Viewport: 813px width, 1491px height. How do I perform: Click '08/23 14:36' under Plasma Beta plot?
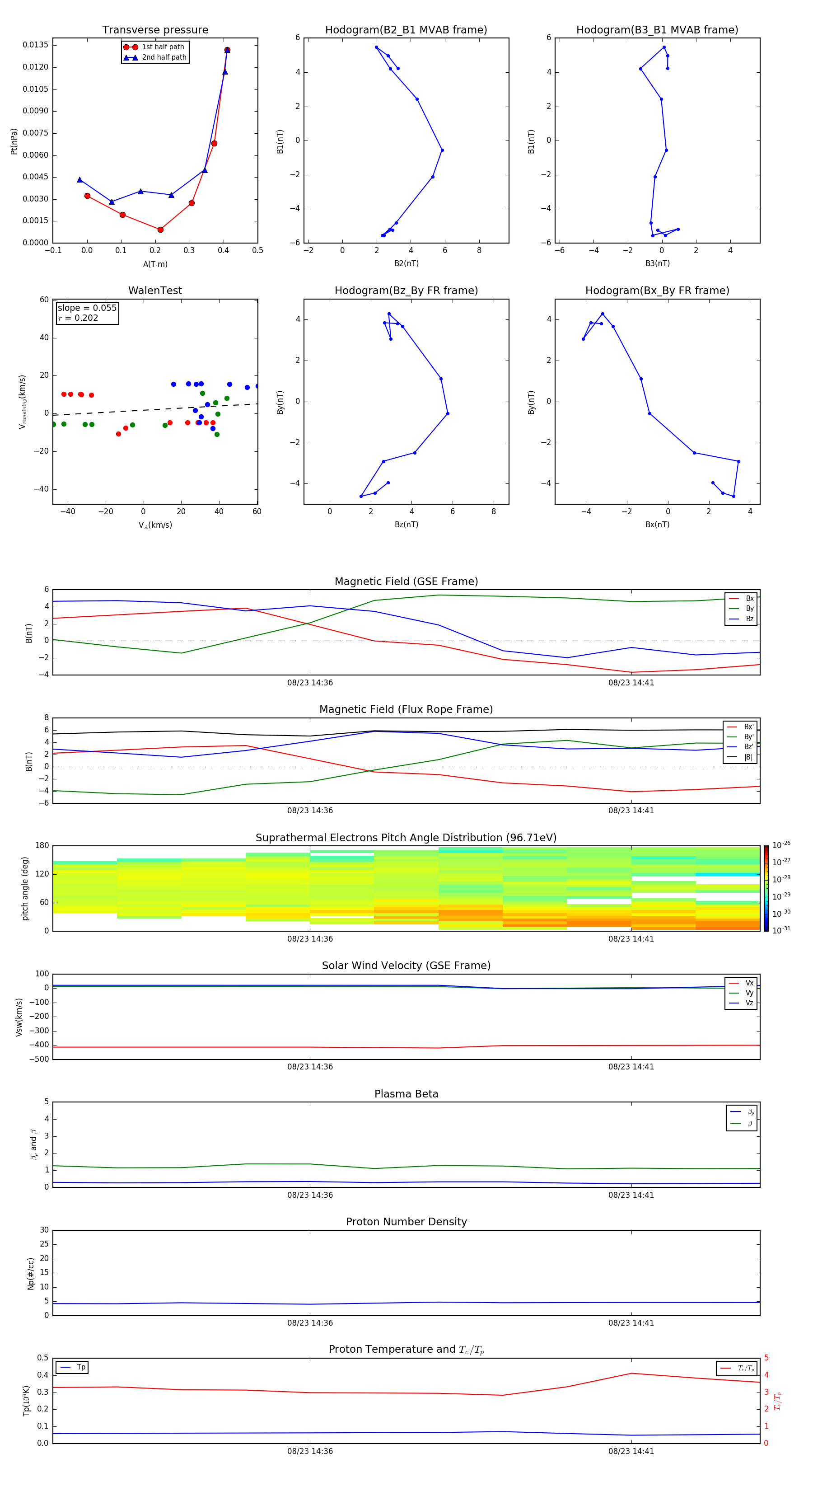pos(310,1195)
